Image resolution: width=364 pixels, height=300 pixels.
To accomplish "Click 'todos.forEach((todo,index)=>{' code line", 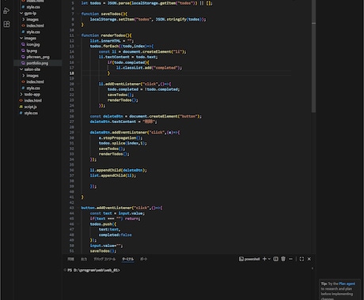I will coord(122,46).
